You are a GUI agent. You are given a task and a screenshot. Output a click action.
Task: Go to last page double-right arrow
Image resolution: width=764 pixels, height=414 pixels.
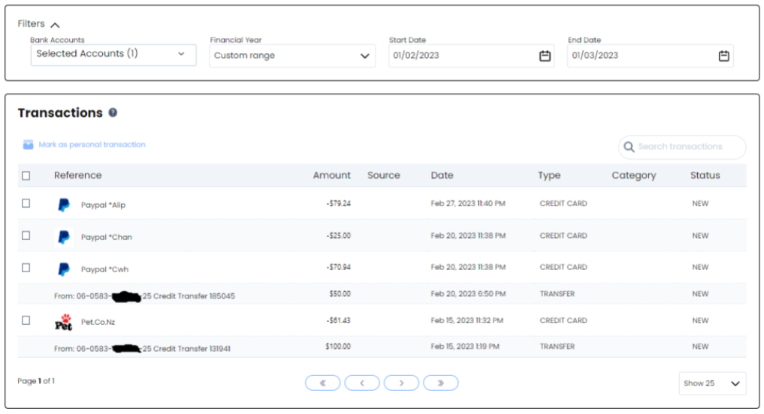click(x=440, y=382)
